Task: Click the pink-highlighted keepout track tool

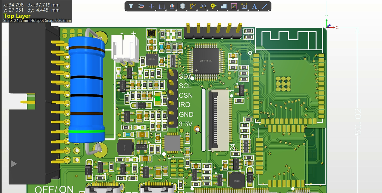Action: click(234, 6)
